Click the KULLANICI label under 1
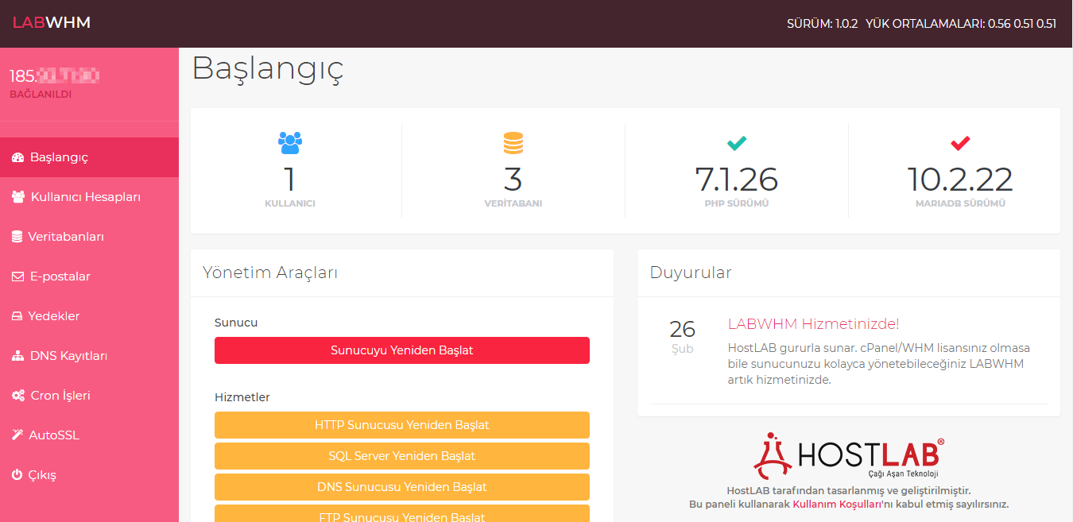1073x522 pixels. coord(290,203)
